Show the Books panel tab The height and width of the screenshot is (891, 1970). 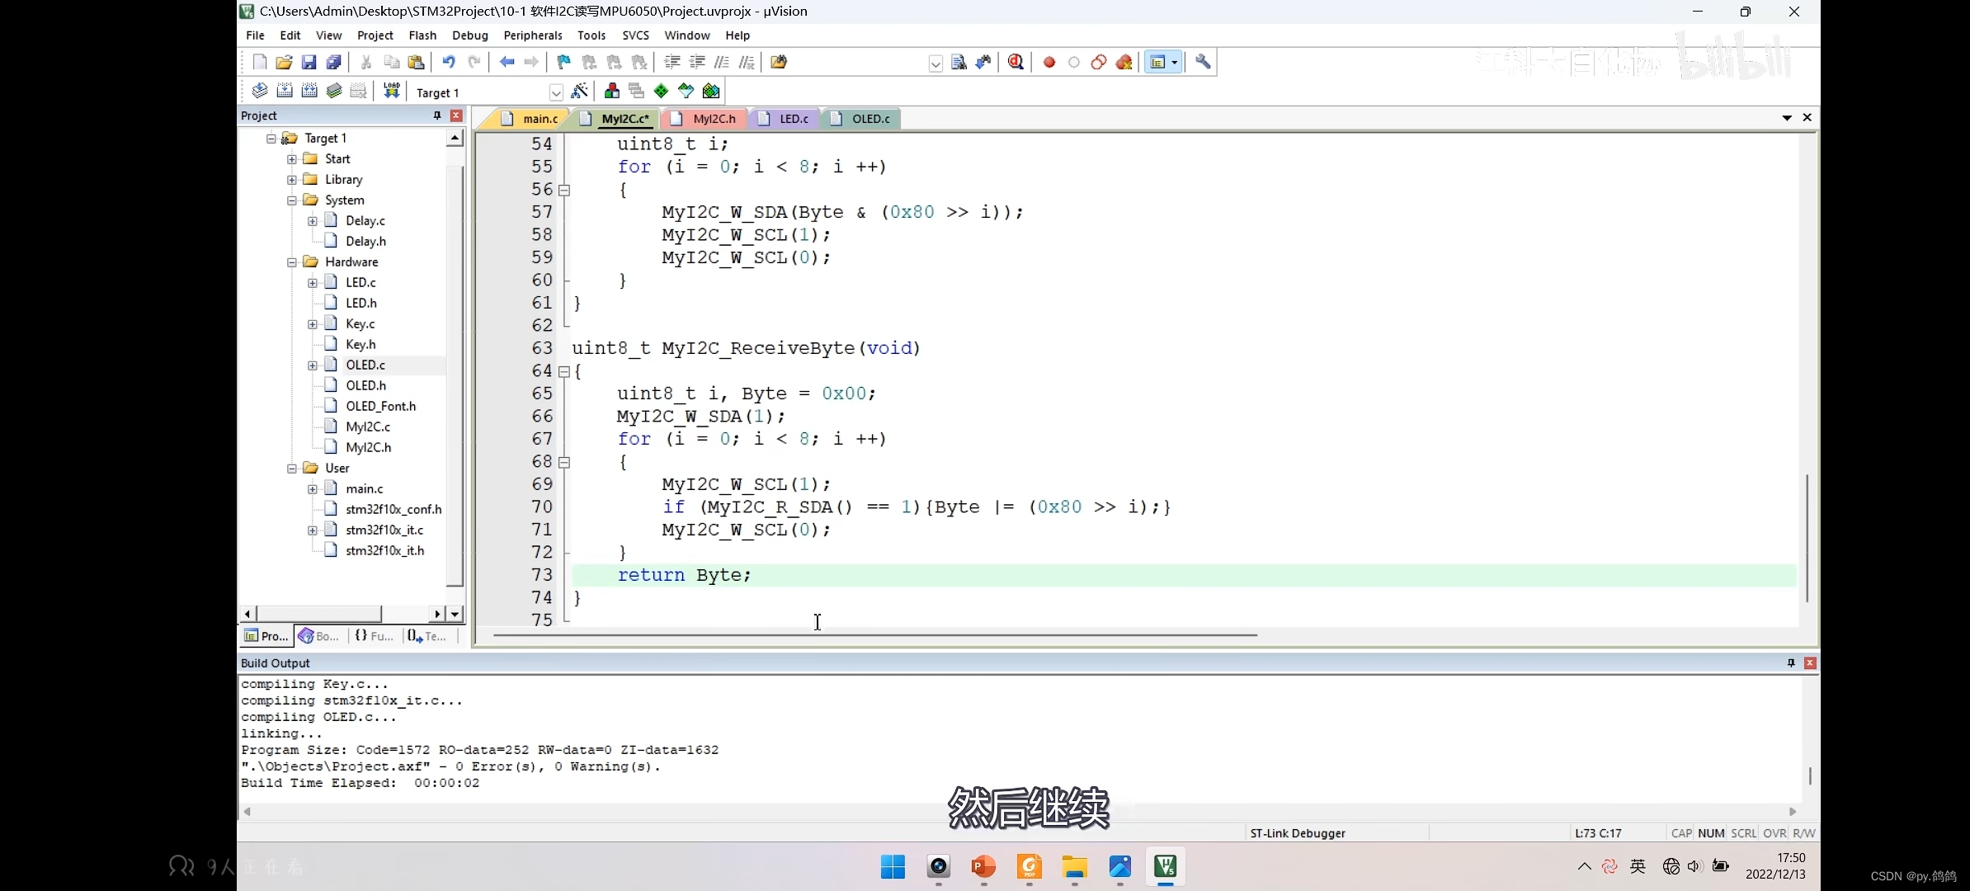319,636
